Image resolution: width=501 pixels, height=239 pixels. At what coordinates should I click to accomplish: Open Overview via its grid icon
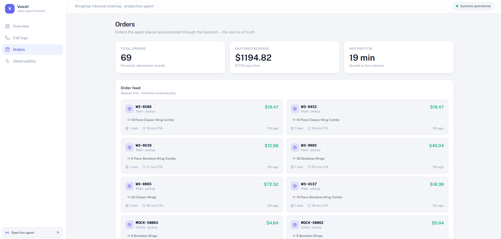tap(7, 26)
